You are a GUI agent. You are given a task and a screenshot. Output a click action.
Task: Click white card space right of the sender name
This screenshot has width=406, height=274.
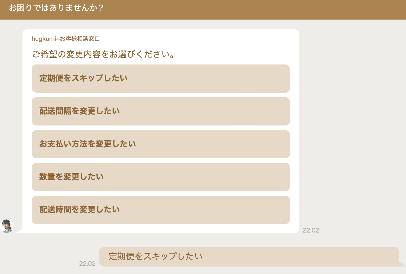(202, 39)
